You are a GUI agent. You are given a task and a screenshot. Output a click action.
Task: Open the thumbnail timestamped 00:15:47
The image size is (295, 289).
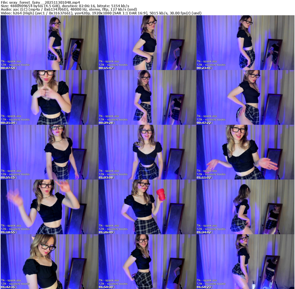pyautogui.click(x=147, y=43)
